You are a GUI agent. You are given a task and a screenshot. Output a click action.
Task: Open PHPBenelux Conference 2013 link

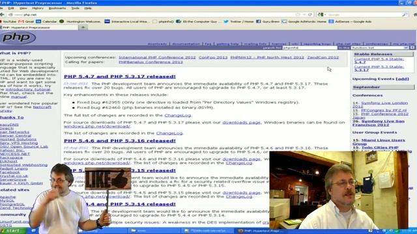tap(151, 62)
